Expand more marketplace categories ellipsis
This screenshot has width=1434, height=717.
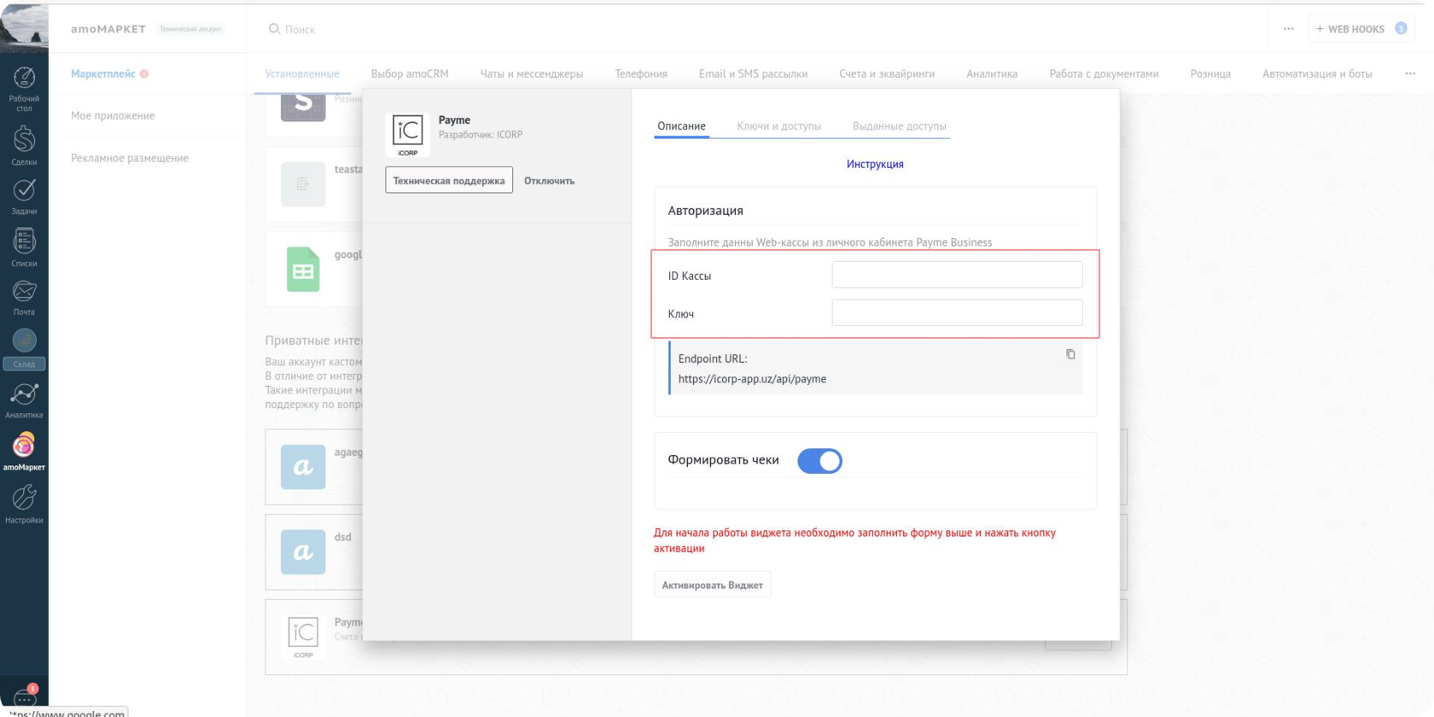click(x=1409, y=73)
